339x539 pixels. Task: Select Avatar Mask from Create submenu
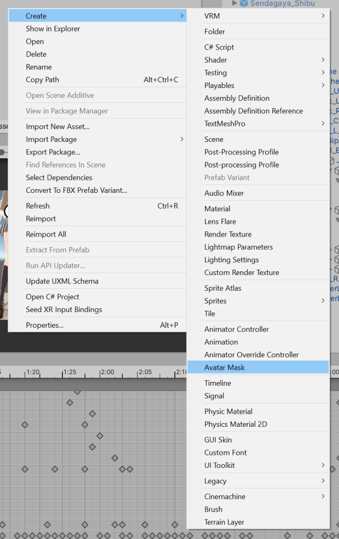point(224,367)
